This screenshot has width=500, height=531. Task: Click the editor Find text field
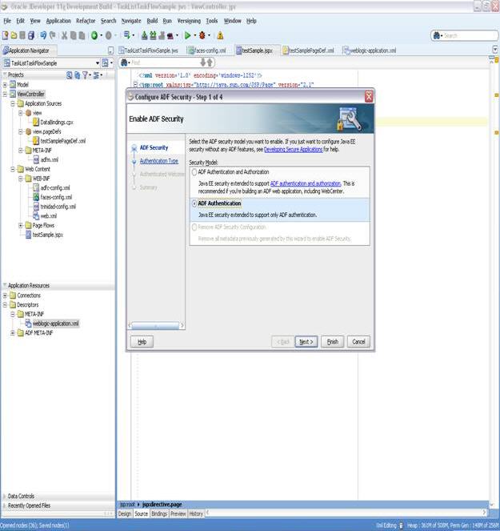coord(165,62)
